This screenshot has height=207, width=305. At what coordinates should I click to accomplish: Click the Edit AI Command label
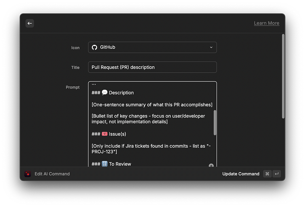click(52, 174)
